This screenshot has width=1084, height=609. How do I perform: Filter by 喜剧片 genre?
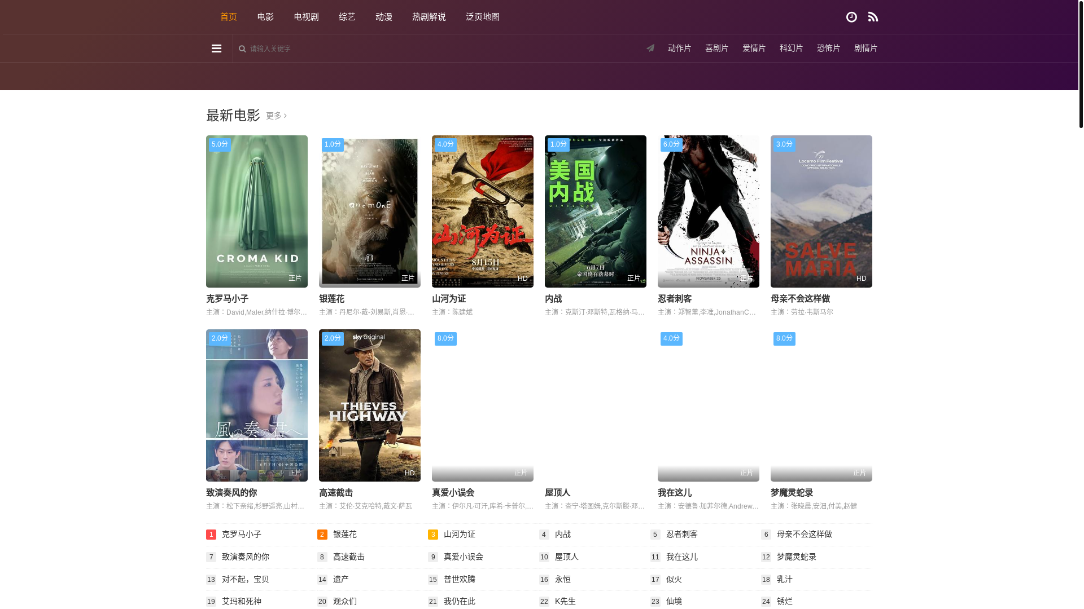716,48
